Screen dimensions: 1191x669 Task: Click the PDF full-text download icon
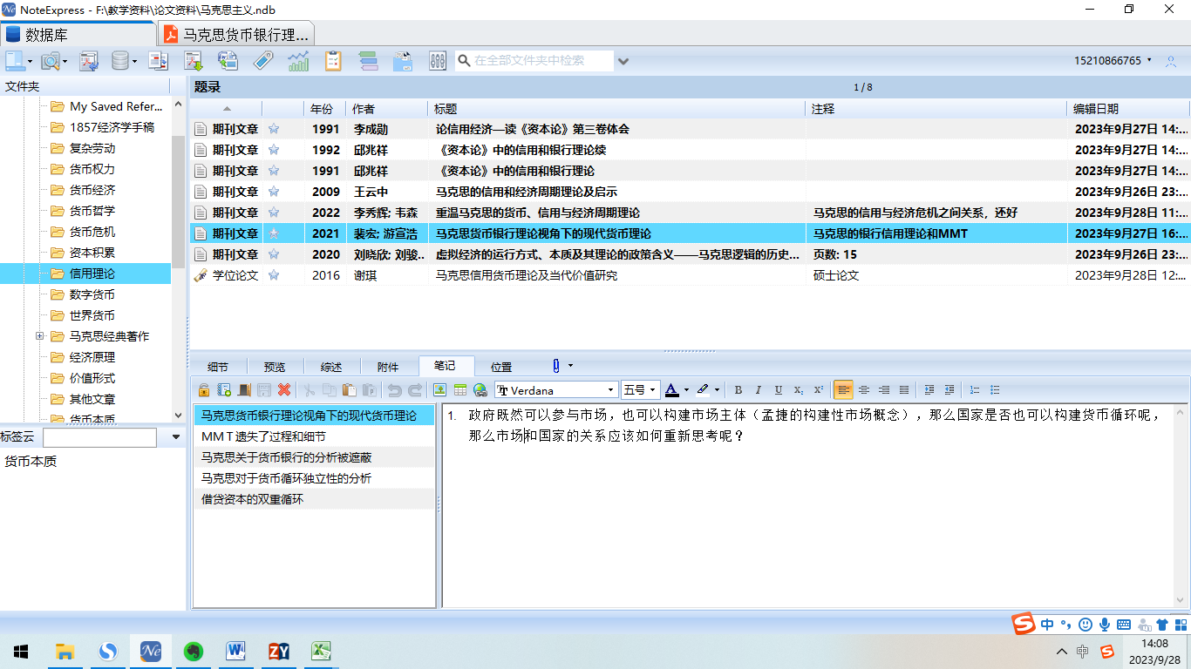pos(89,61)
